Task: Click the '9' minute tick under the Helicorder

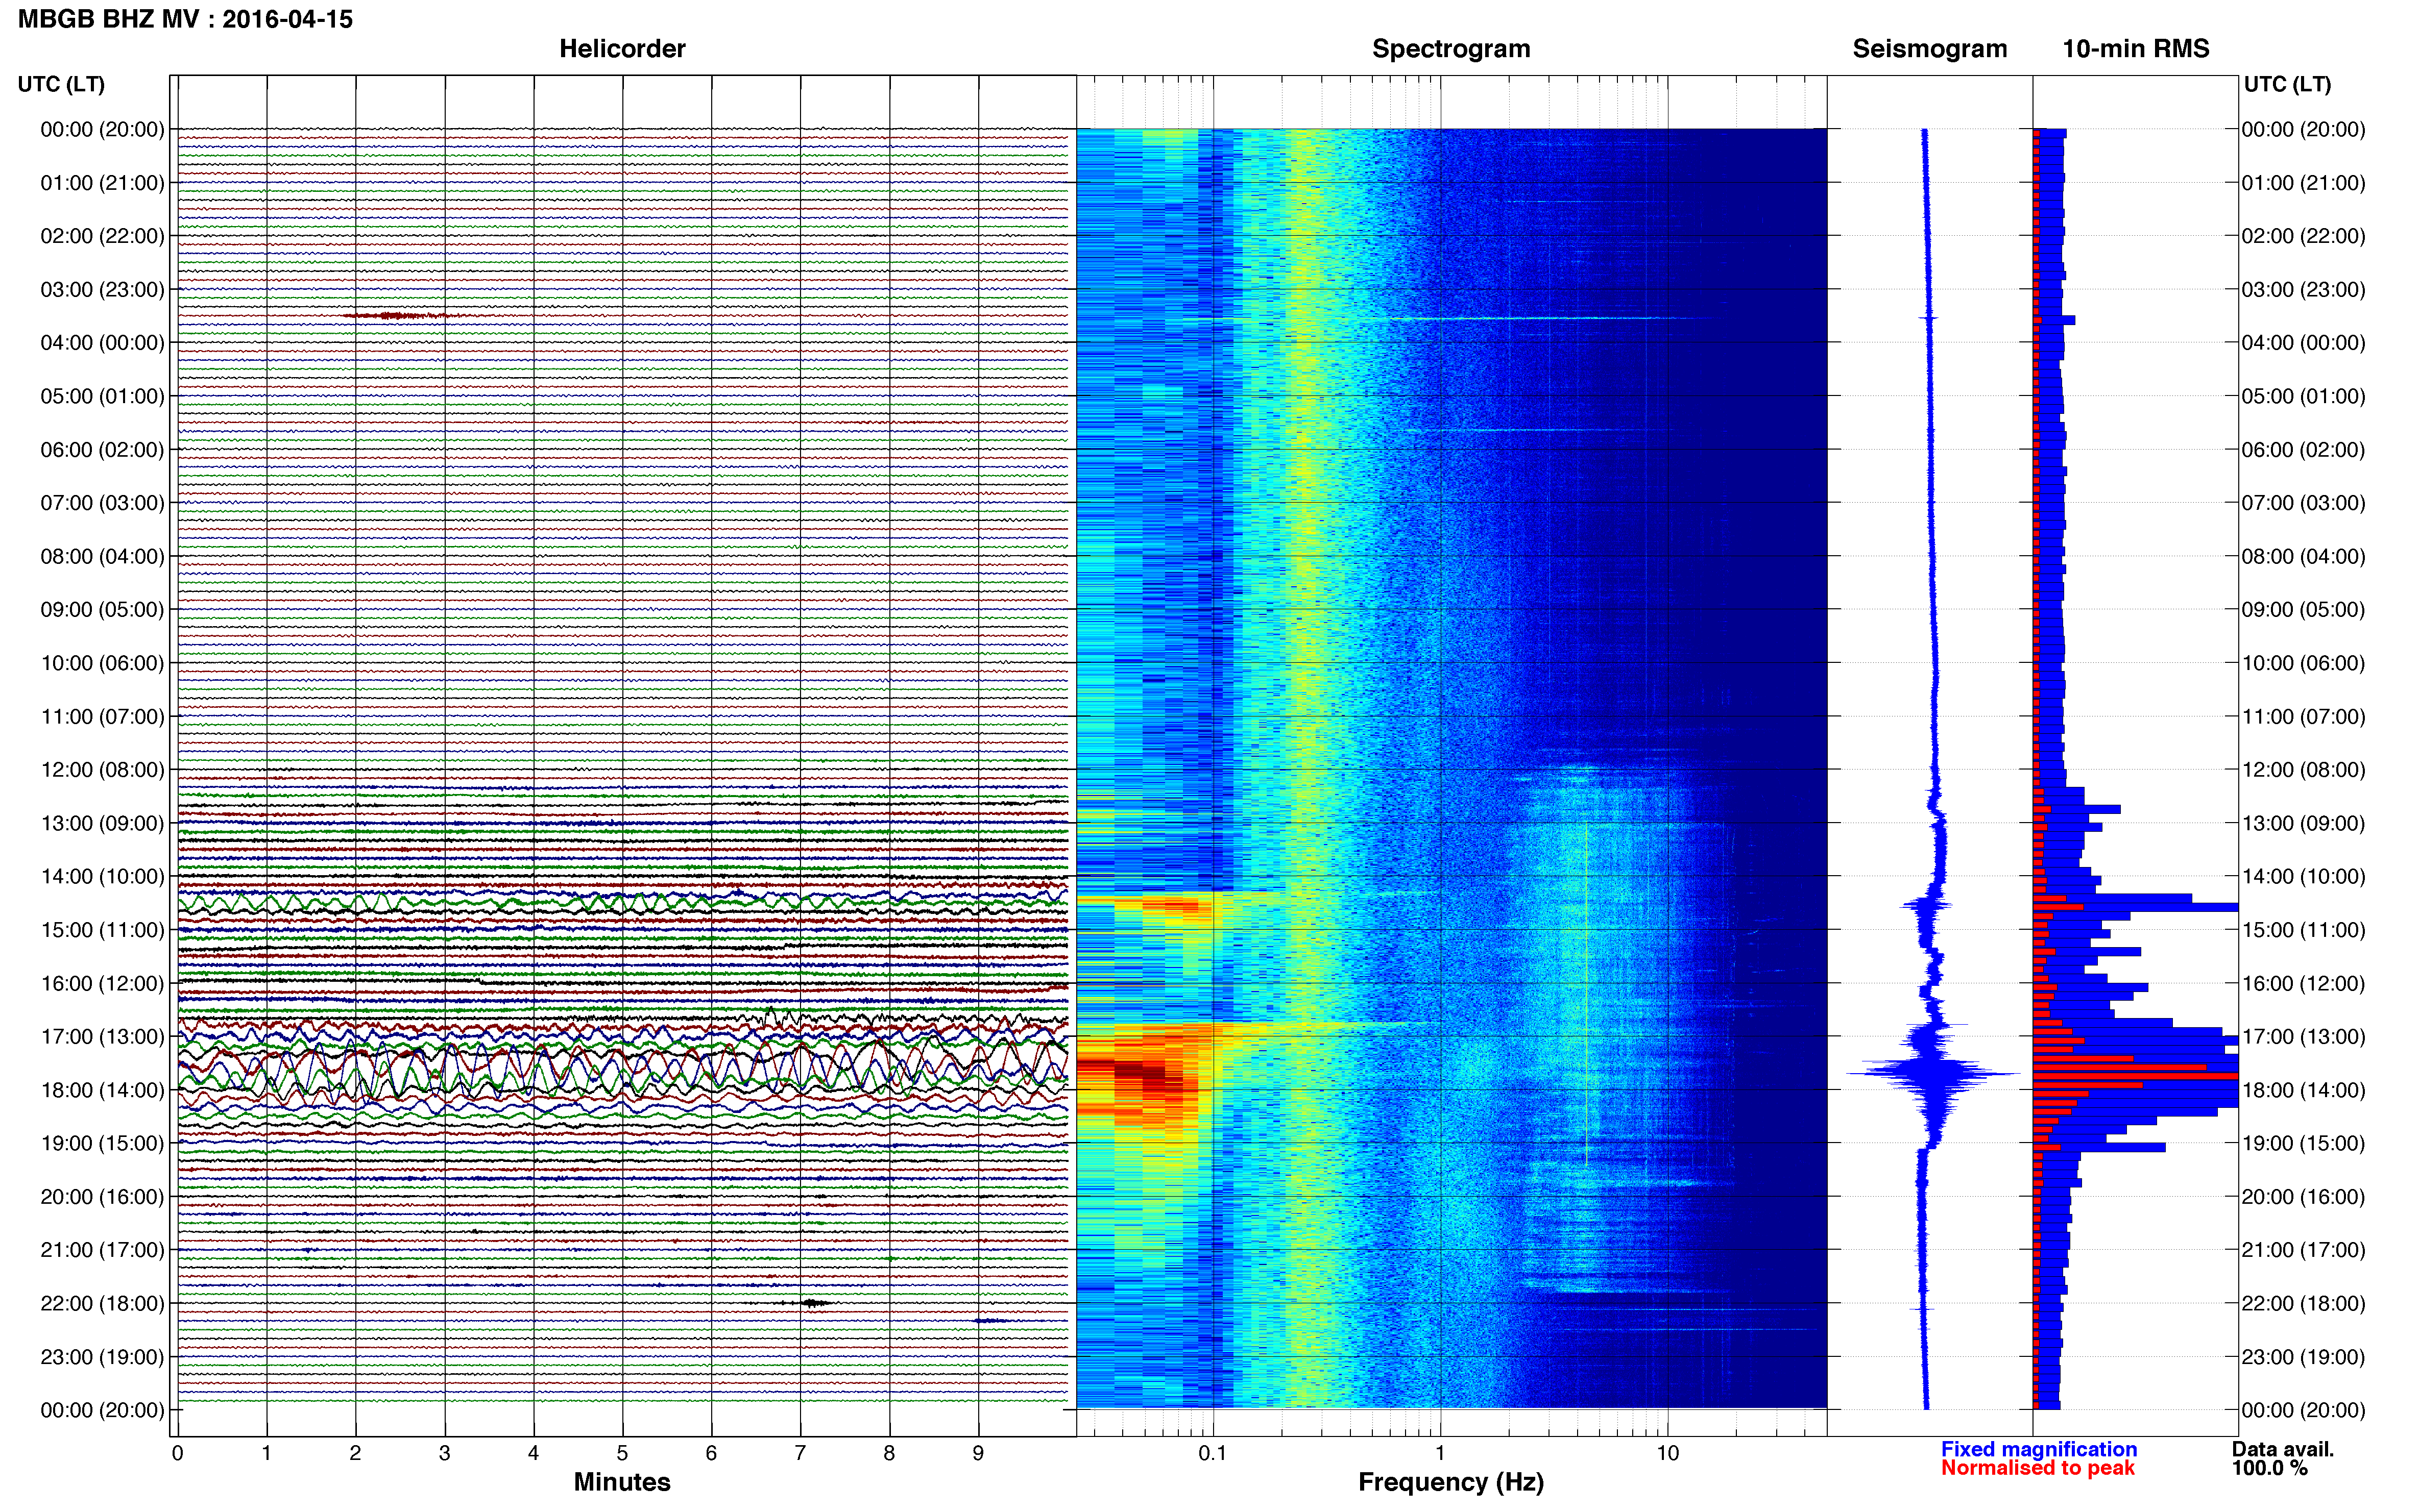Action: [x=978, y=1453]
